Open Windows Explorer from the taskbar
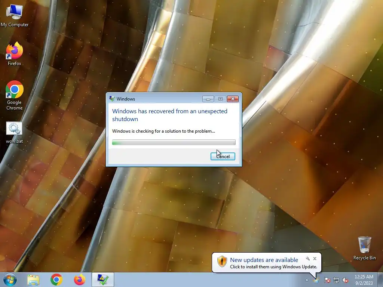383x287 pixels. click(33, 280)
